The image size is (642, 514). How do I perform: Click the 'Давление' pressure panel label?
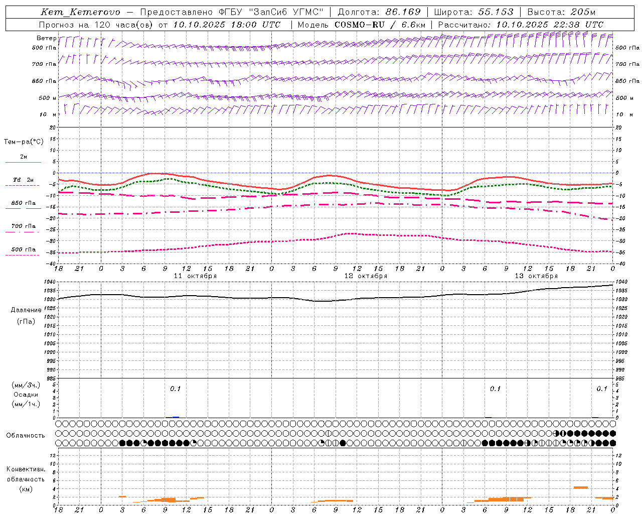(26, 310)
